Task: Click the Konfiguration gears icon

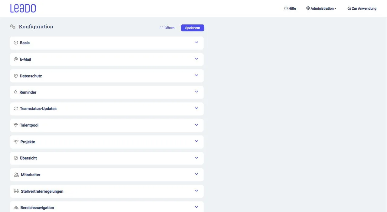Action: pos(13,27)
